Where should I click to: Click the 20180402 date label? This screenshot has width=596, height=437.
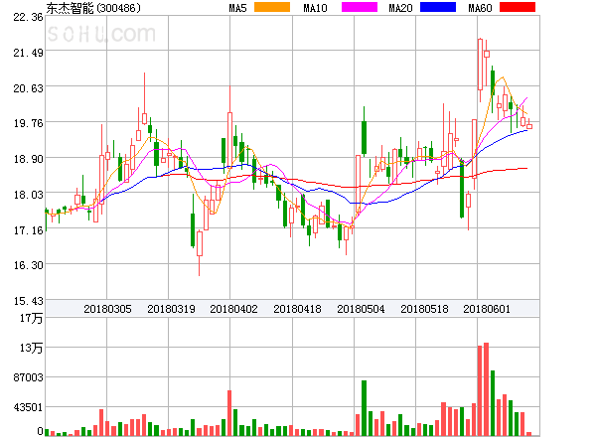click(x=233, y=309)
